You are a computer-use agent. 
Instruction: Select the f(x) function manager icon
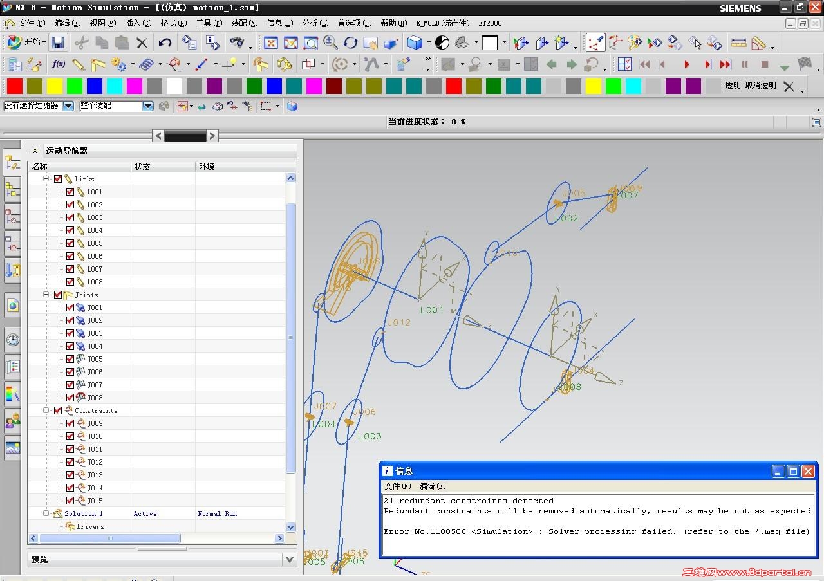point(59,64)
